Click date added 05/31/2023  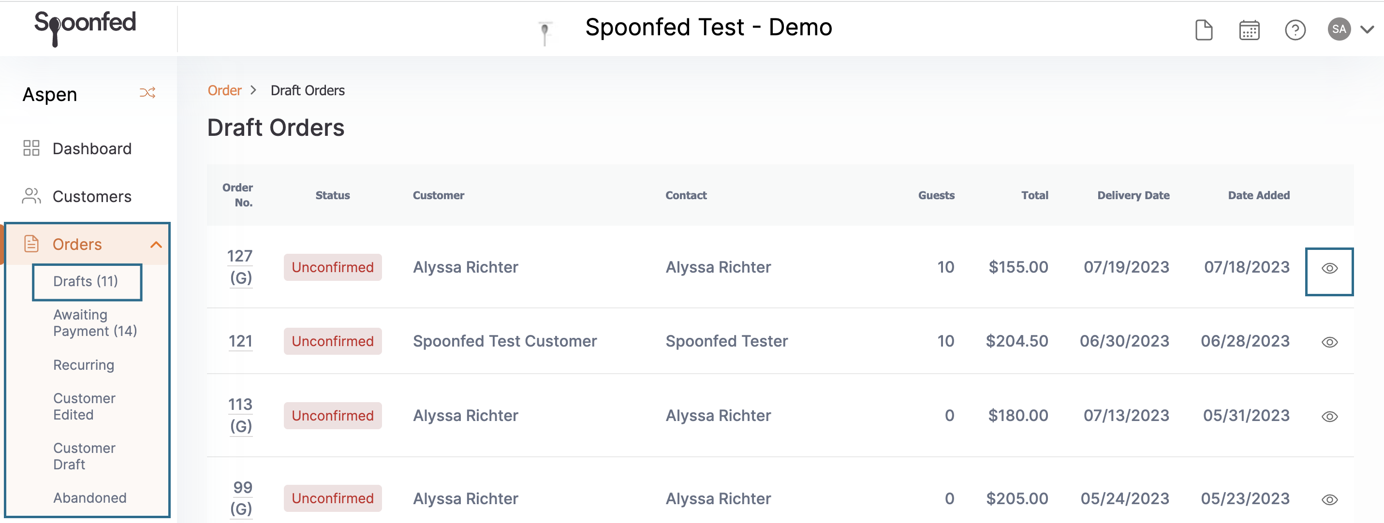tap(1246, 415)
